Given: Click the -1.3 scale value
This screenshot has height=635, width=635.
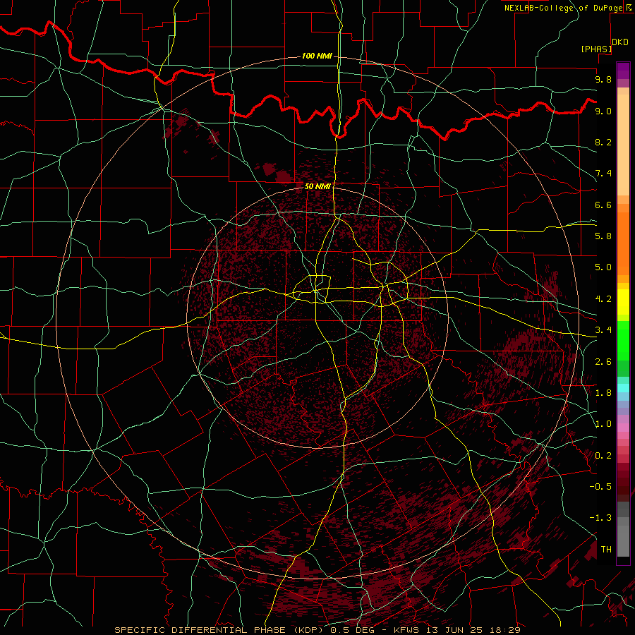Looking at the screenshot, I should click(600, 518).
